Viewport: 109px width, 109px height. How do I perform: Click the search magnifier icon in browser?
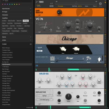[3, 1]
